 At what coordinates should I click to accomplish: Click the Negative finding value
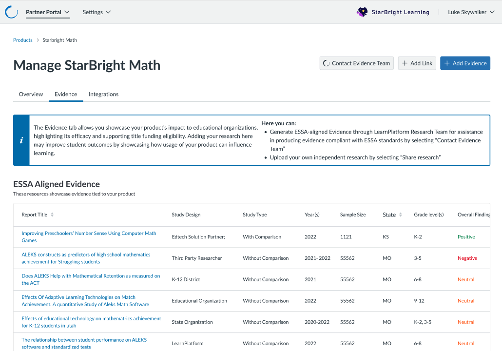[x=467, y=258]
